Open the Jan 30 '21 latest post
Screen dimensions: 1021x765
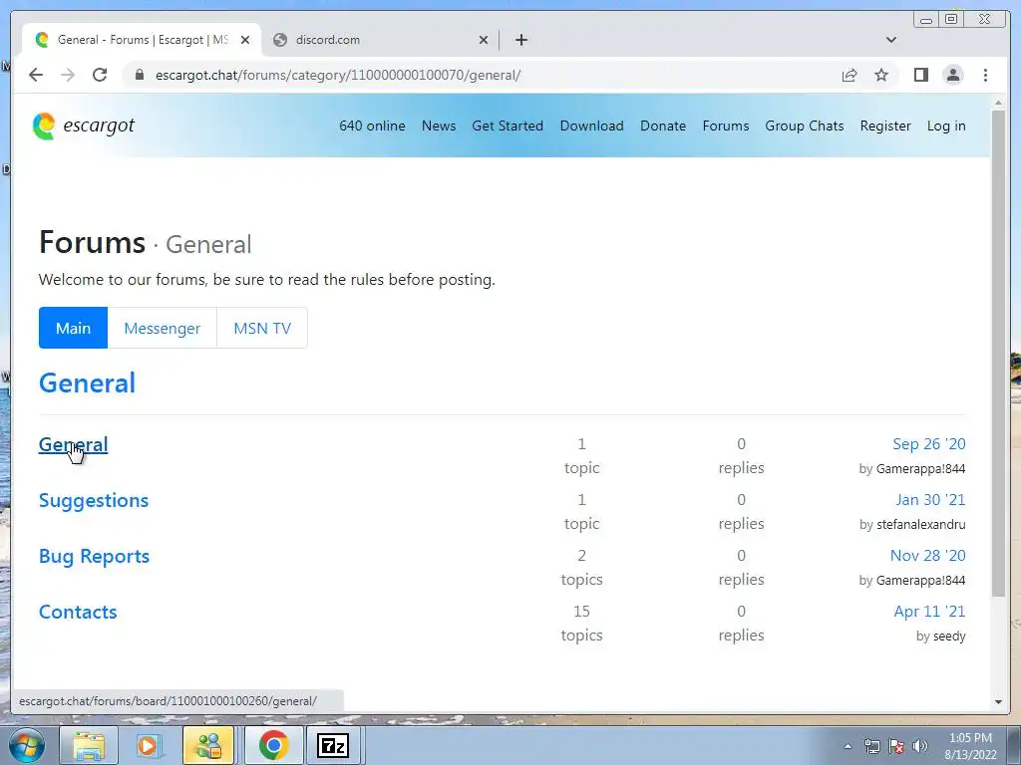(x=930, y=500)
